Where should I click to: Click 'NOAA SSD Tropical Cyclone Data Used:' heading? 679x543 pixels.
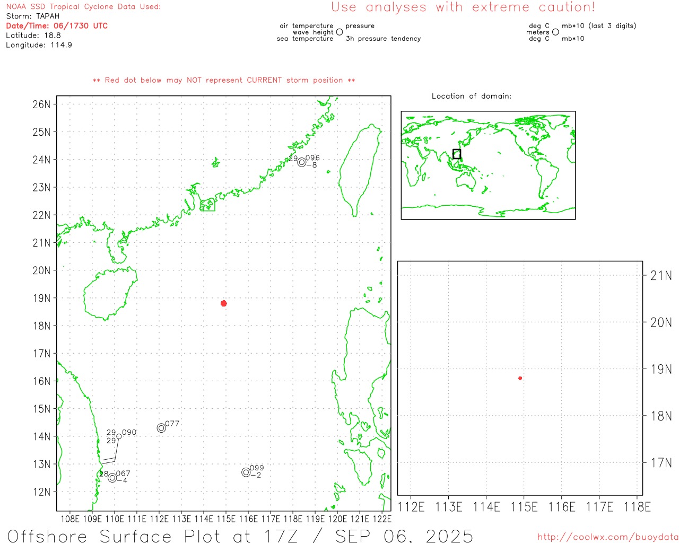pyautogui.click(x=83, y=7)
